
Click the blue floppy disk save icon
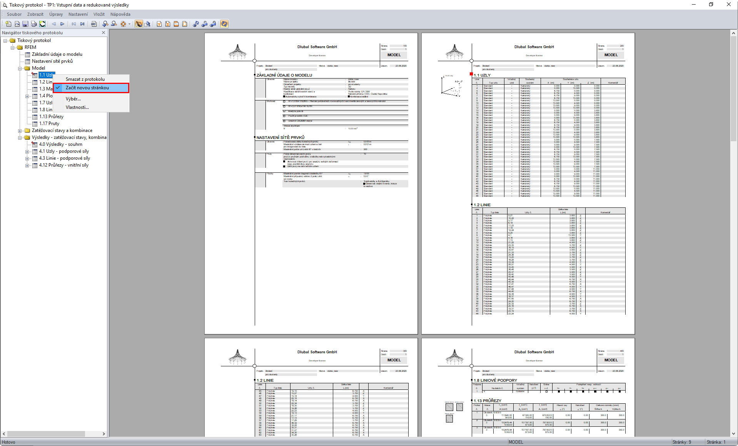point(25,24)
